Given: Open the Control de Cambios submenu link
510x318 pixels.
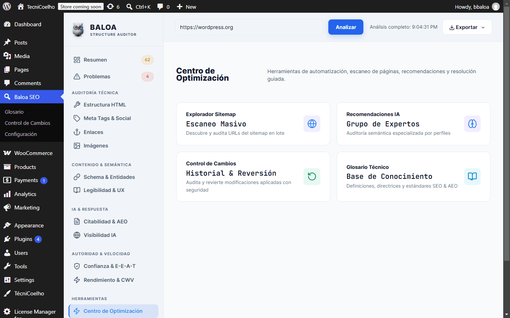Looking at the screenshot, I should 27,123.
